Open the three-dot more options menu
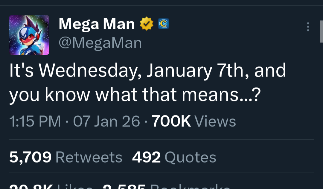Viewport: 323px width, 189px height. coord(308,27)
